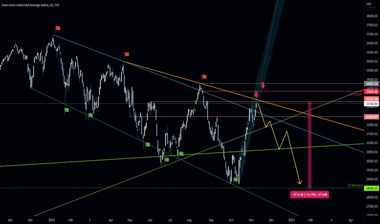
Task: Click the 31000.00 price axis label
Action: 372,143
